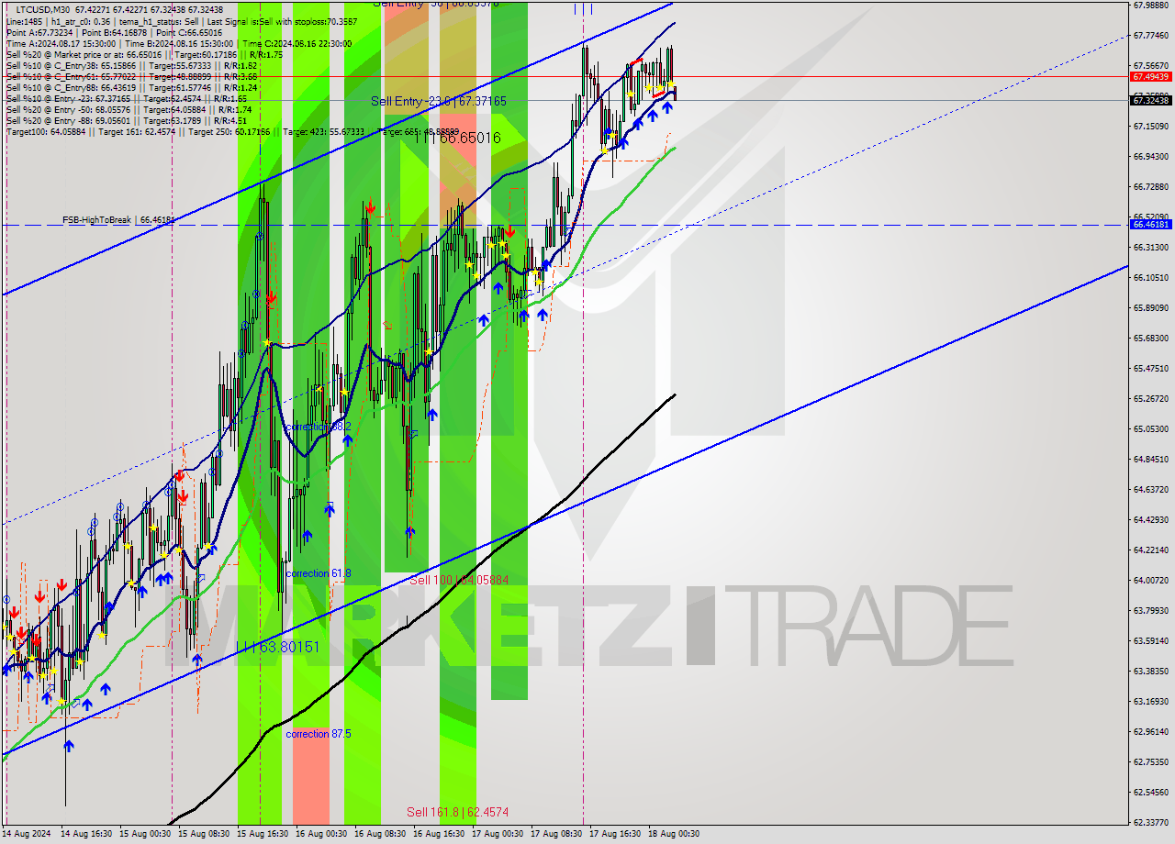
Task: Click the '16 Aug 16:30' time axis label
Action: (x=440, y=834)
